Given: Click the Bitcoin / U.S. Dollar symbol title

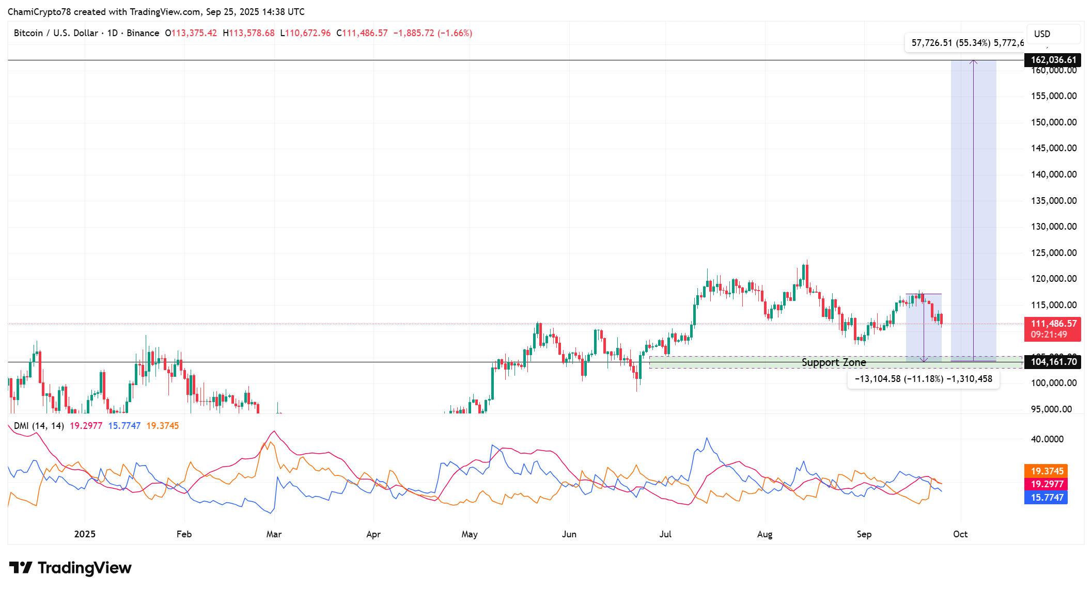Looking at the screenshot, I should [x=56, y=33].
